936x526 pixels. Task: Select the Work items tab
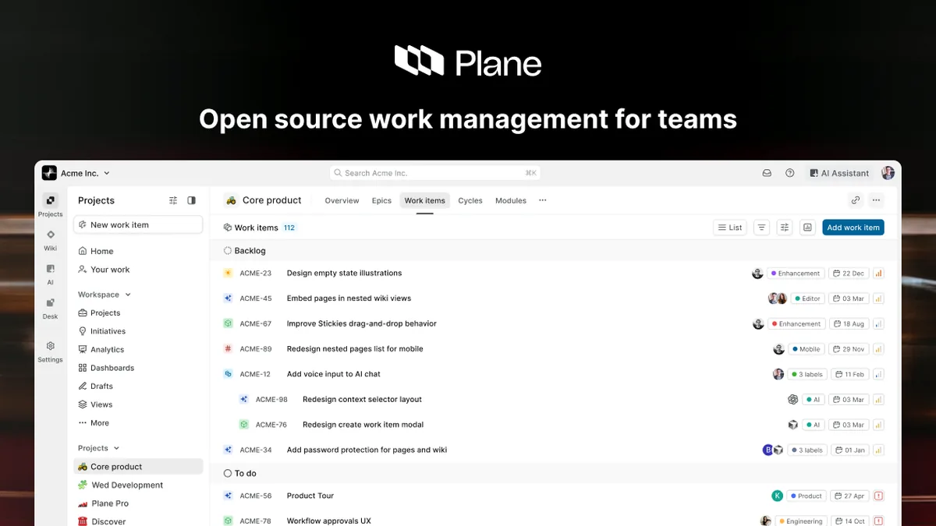[x=425, y=200]
